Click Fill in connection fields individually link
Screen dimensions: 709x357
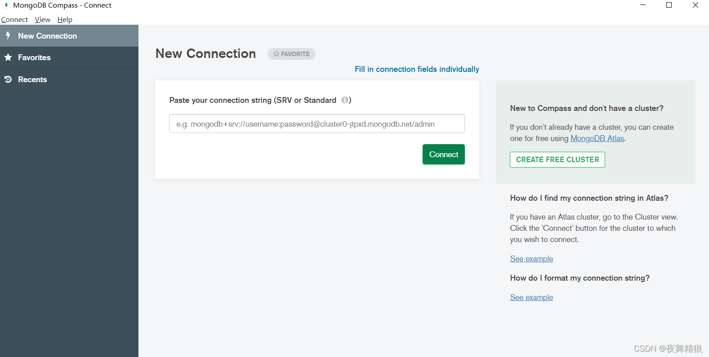tap(417, 69)
